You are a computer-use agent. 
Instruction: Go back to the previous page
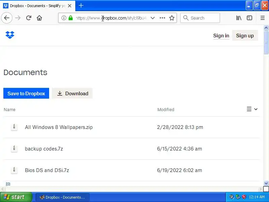pos(7,18)
